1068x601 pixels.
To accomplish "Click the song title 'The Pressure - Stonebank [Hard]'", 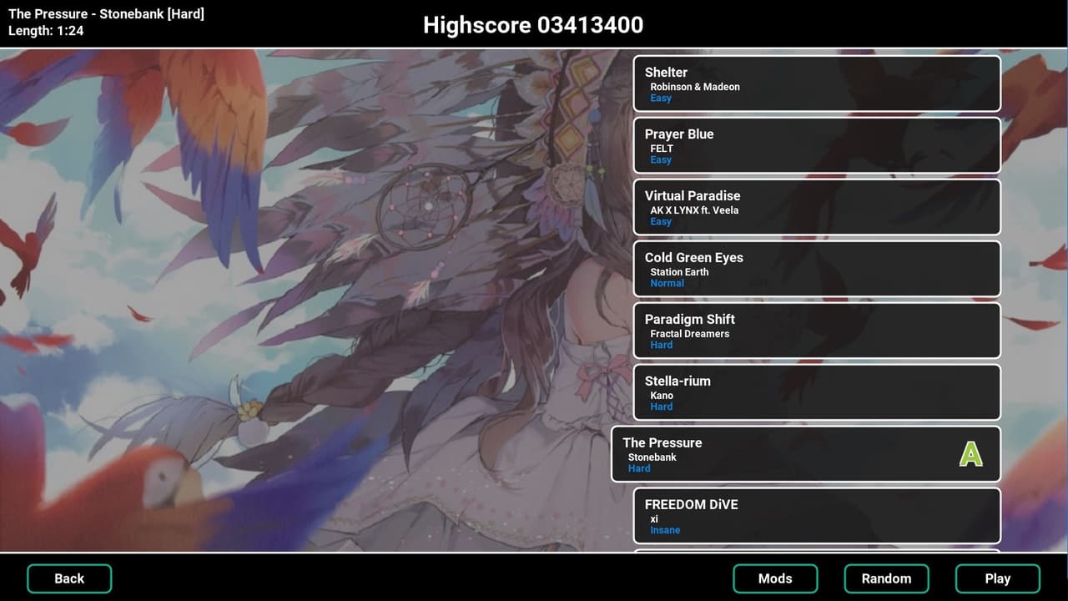I will point(106,14).
